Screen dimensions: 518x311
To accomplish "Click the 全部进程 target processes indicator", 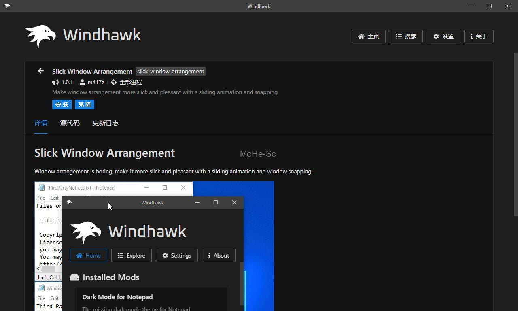I will click(x=126, y=82).
